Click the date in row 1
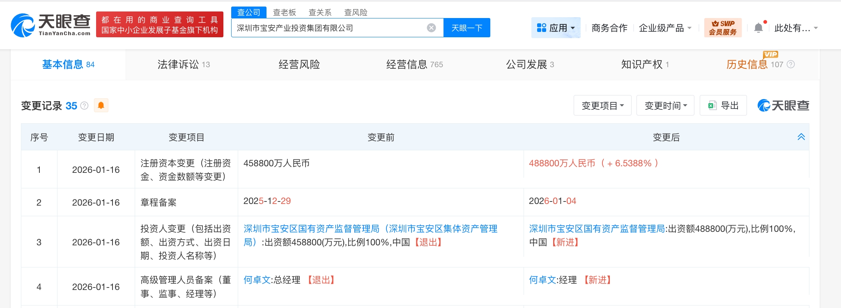 click(96, 170)
